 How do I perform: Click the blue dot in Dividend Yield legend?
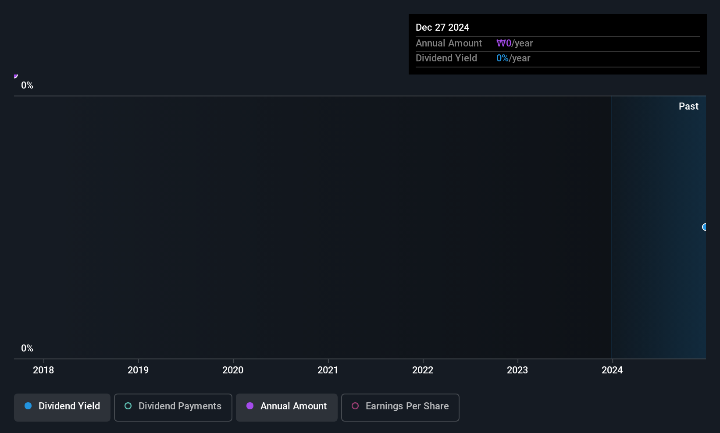pyautogui.click(x=28, y=406)
